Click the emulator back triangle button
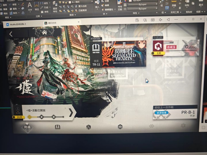Screen dimensions: 207x155 coord(168,20)
